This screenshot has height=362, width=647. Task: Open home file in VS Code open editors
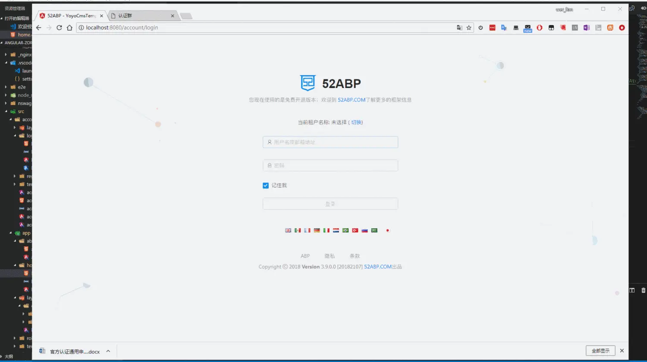[20, 35]
